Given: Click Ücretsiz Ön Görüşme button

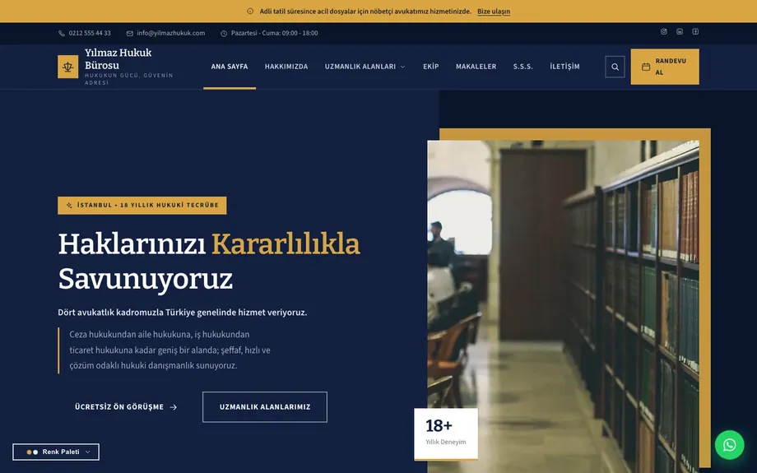Looking at the screenshot, I should (126, 407).
